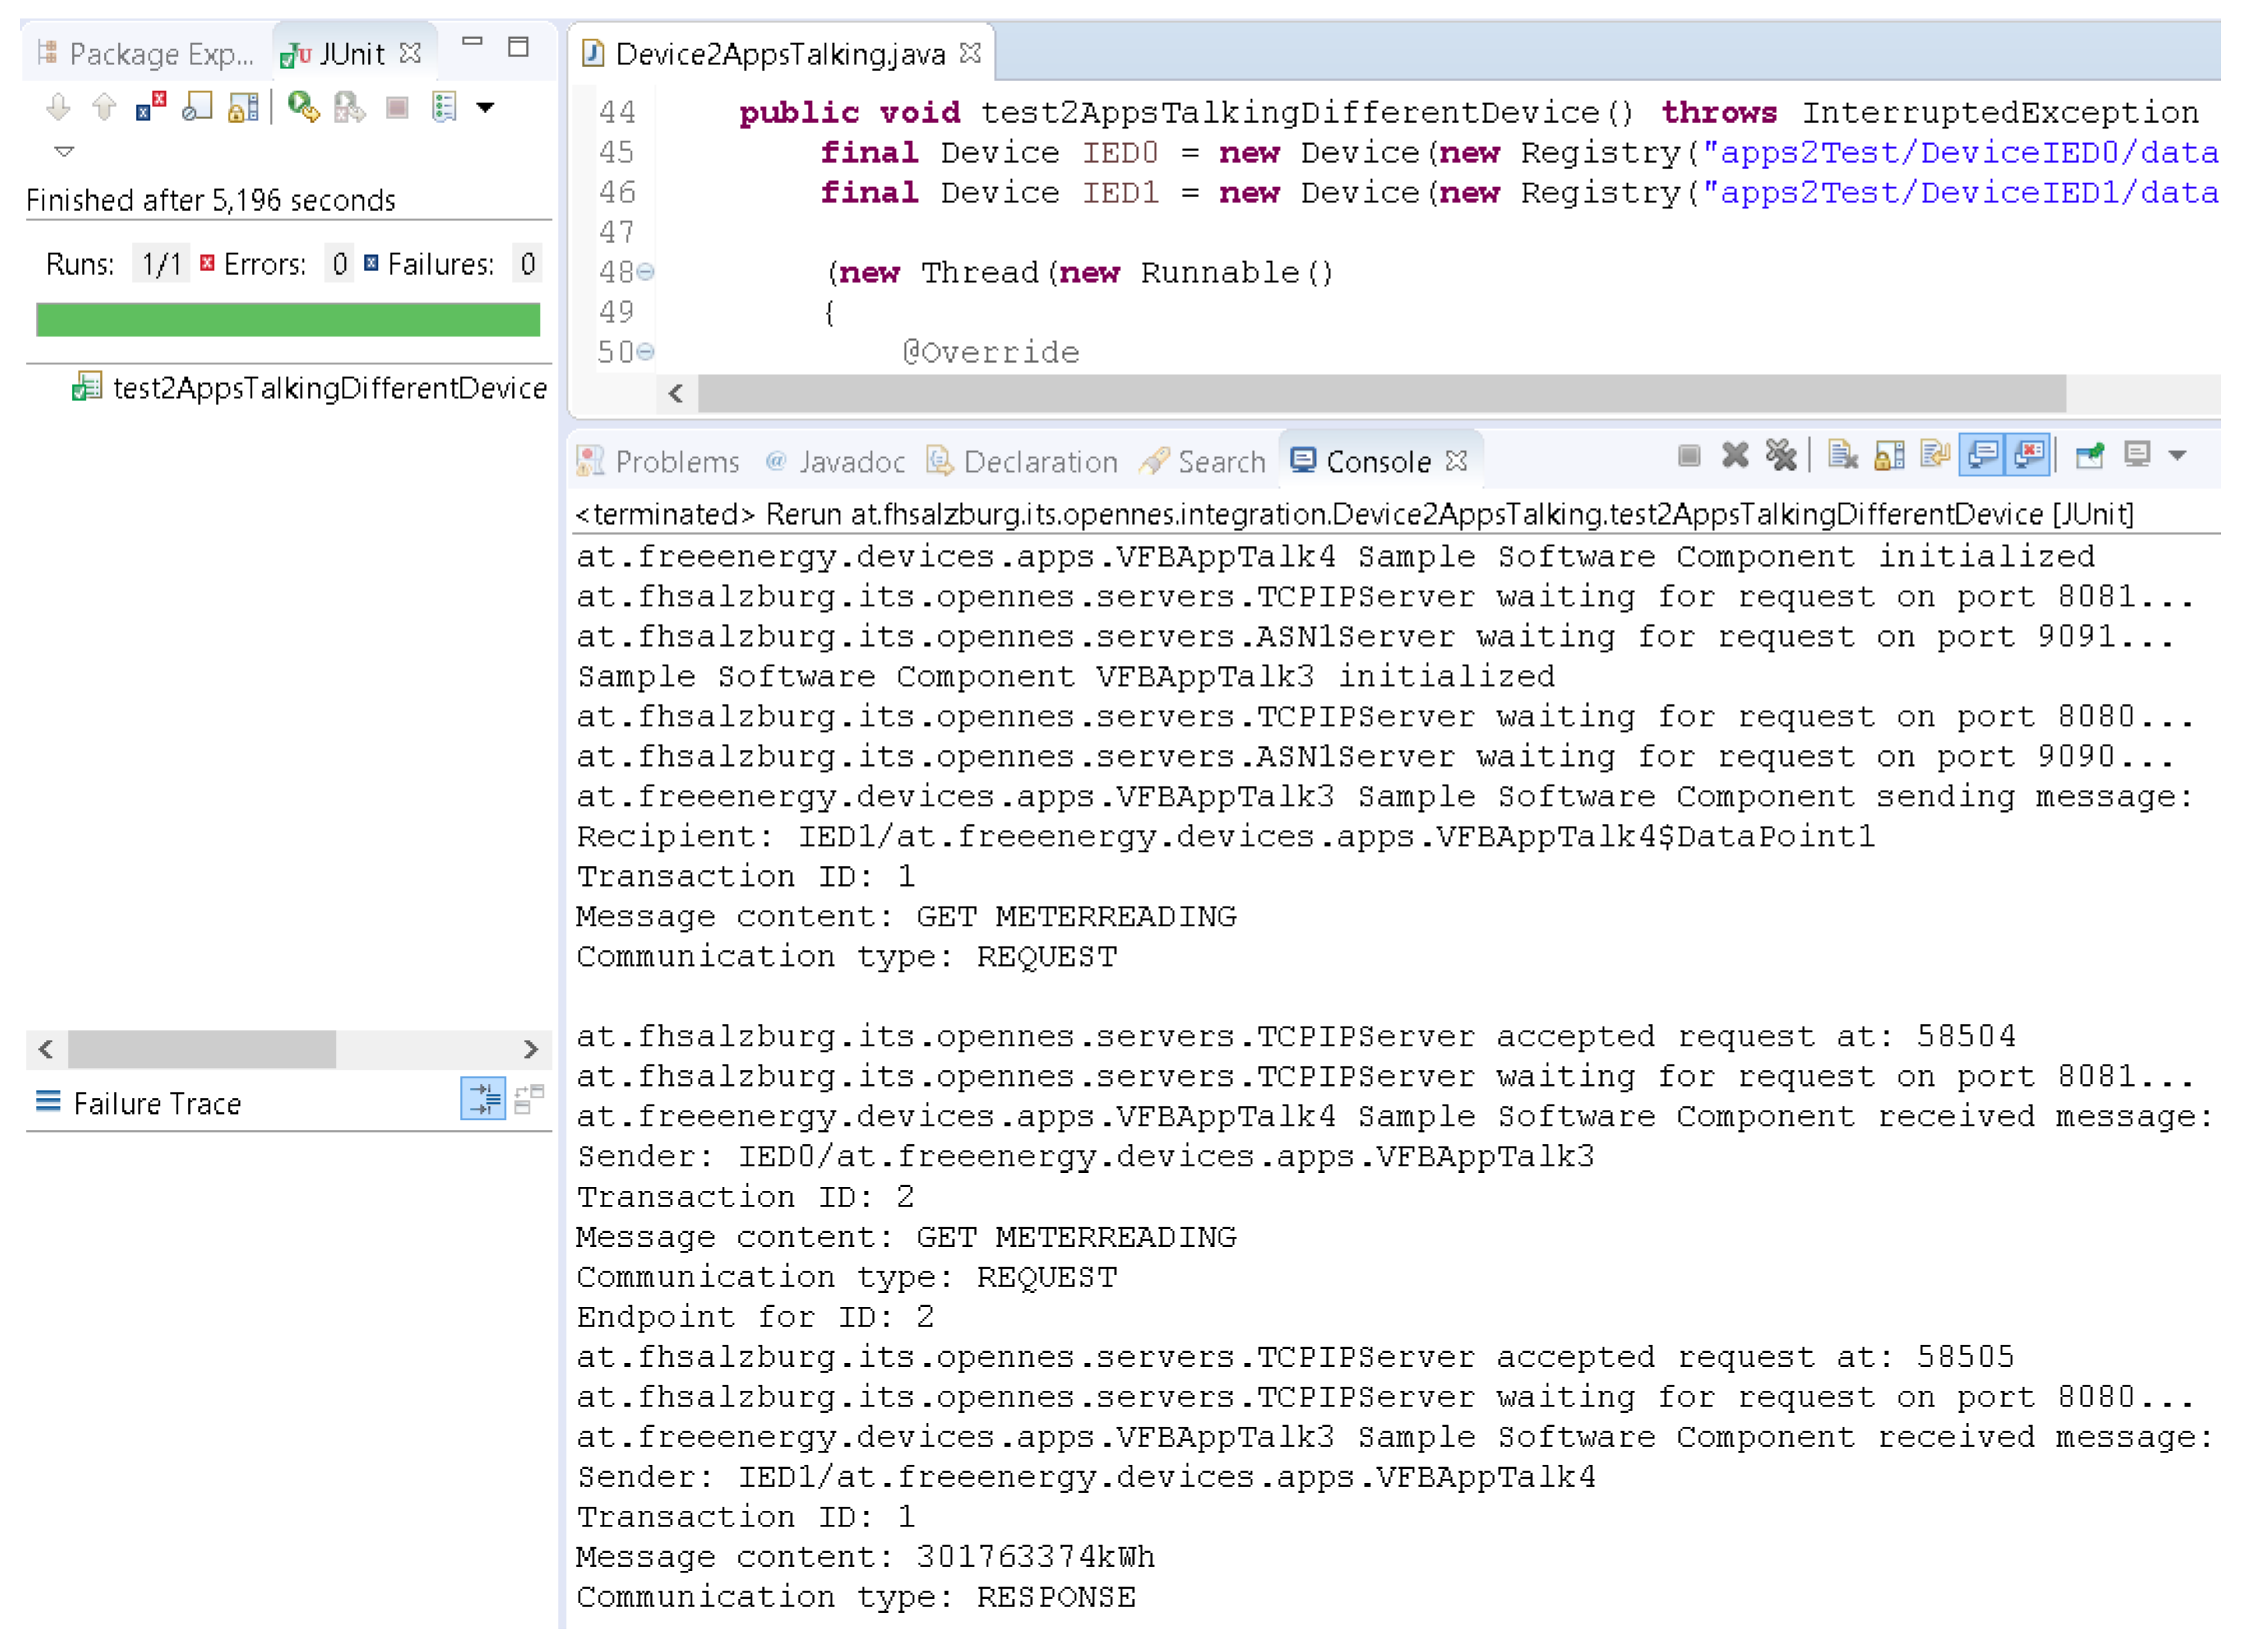
Task: Toggle Scroll Lock in the JUnit view toolbar
Action: point(243,106)
